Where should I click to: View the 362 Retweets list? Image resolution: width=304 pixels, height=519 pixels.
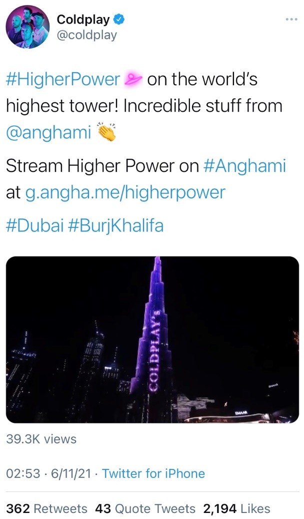46,508
